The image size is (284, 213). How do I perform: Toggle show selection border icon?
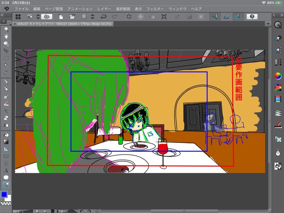coord(201,17)
